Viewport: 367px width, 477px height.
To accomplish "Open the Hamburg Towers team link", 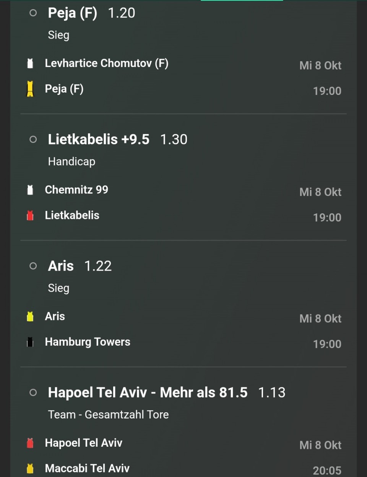I will pyautogui.click(x=88, y=342).
